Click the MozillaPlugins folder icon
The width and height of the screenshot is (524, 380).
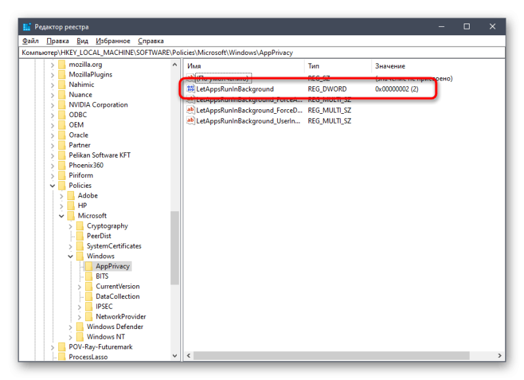click(x=62, y=75)
